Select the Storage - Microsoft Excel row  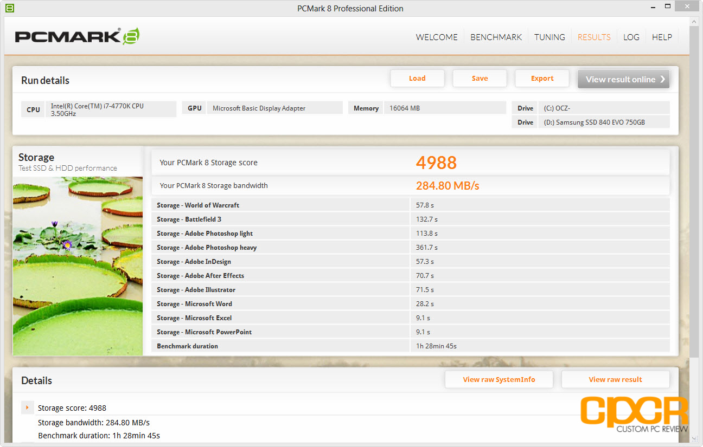pyautogui.click(x=411, y=318)
